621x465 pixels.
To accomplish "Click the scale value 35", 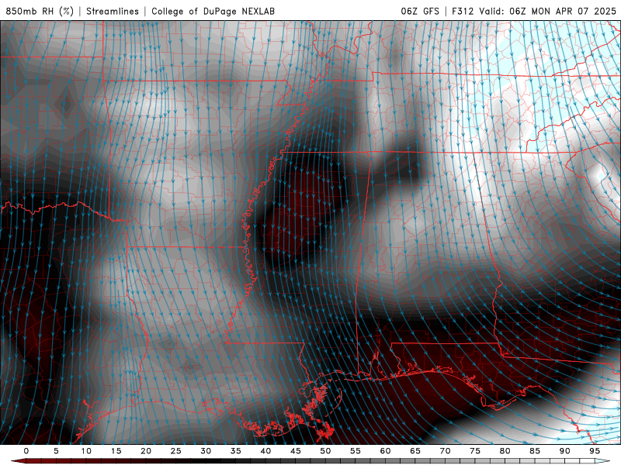I will click(236, 451).
